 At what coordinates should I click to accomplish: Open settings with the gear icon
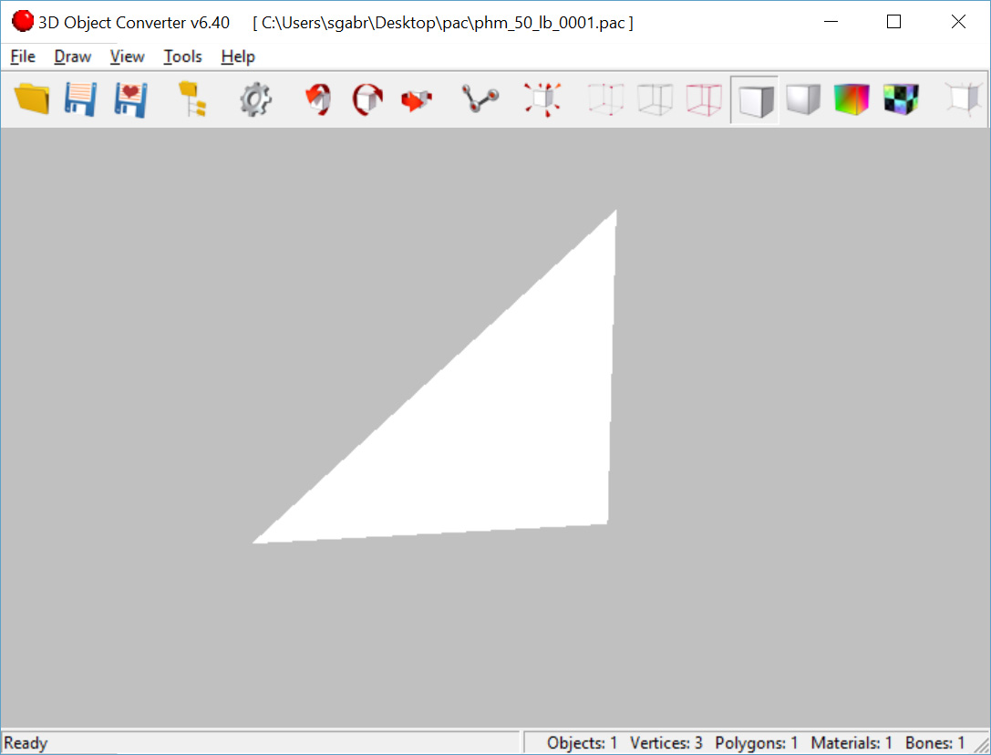click(255, 98)
